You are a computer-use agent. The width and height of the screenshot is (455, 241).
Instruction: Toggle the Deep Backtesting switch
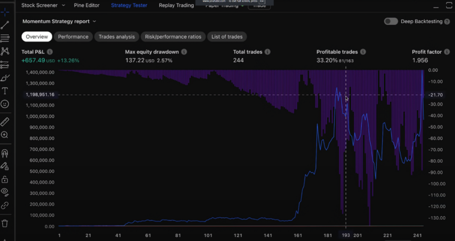click(390, 21)
